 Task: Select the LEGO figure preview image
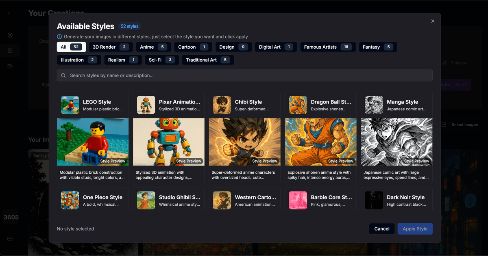click(93, 142)
